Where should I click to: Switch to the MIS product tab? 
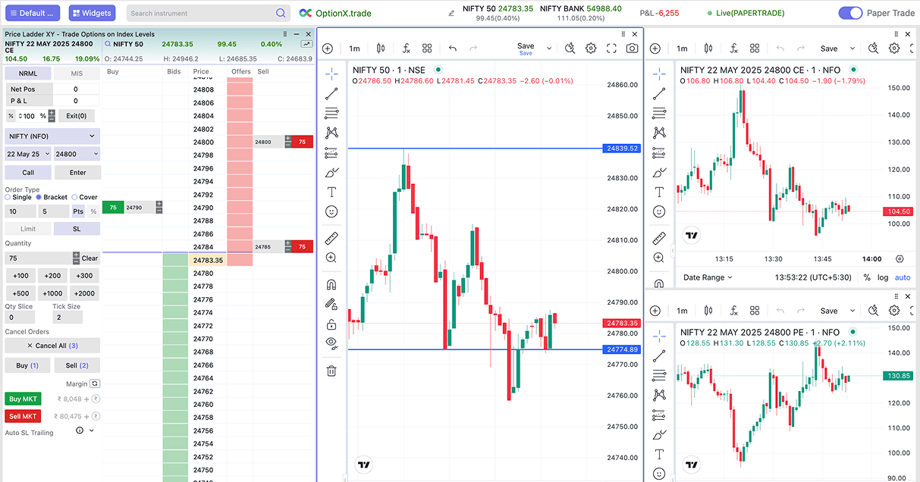pyautogui.click(x=77, y=74)
